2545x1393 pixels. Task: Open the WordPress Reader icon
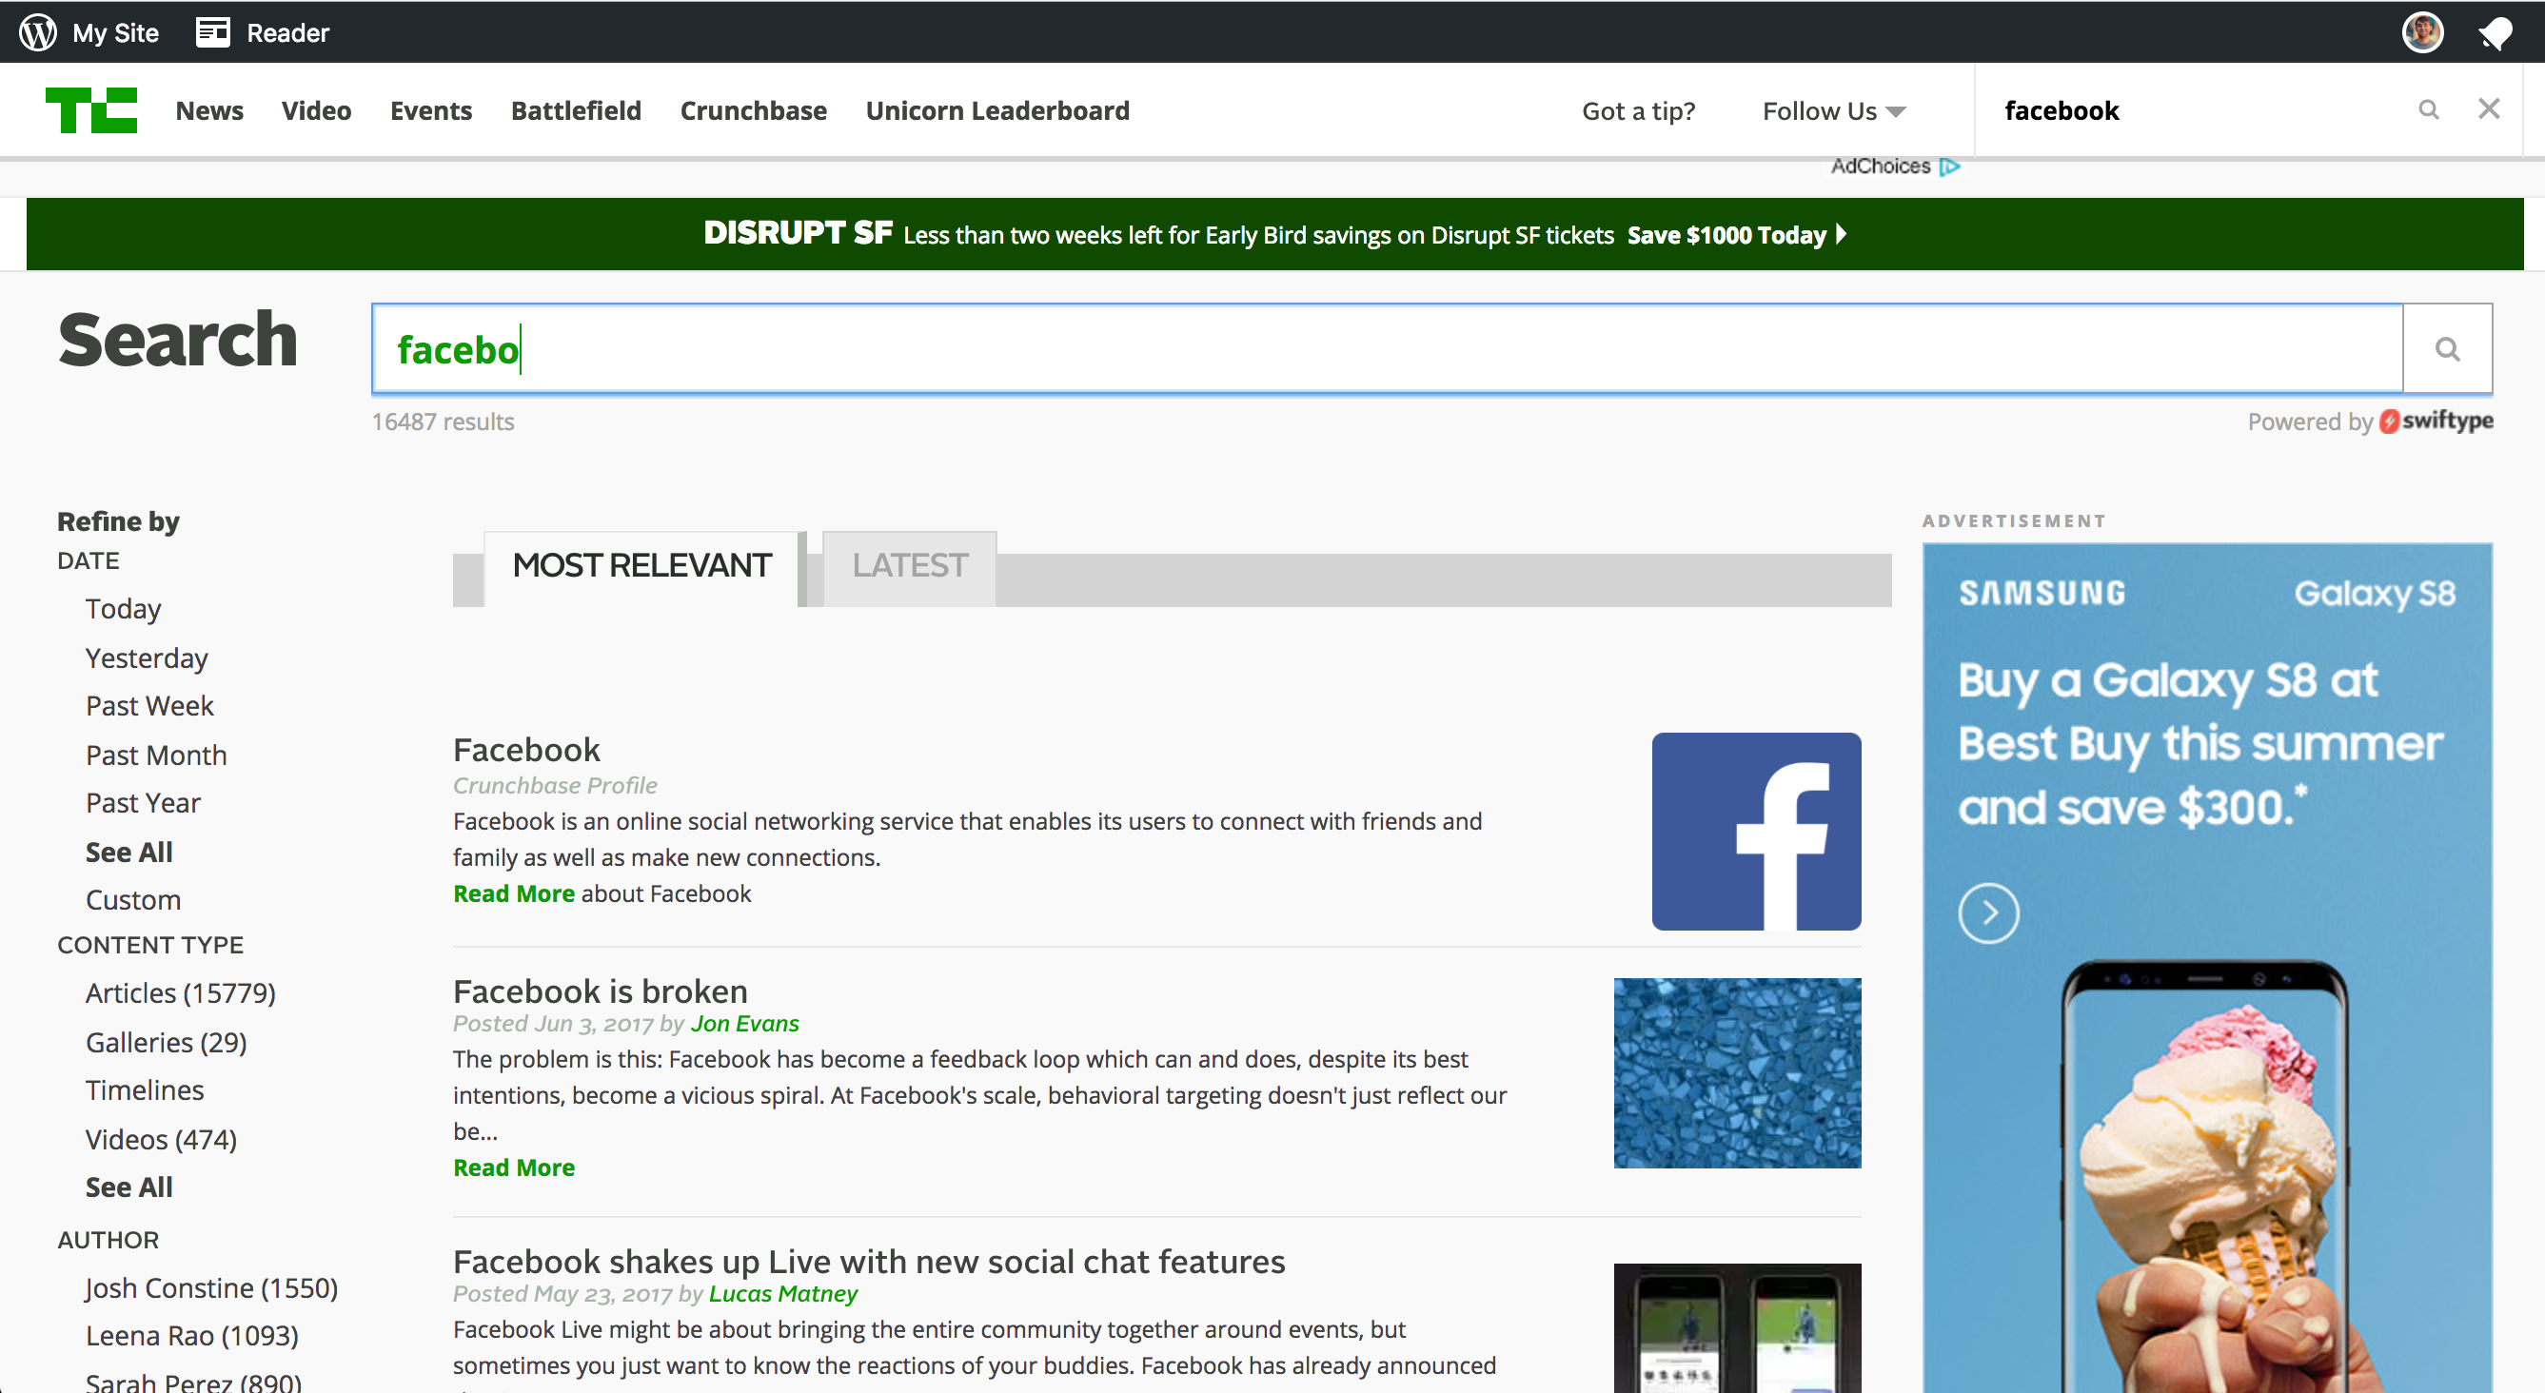coord(212,32)
